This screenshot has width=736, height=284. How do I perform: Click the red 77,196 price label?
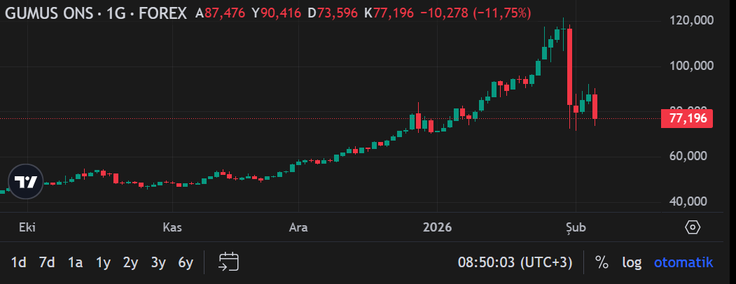(x=686, y=118)
